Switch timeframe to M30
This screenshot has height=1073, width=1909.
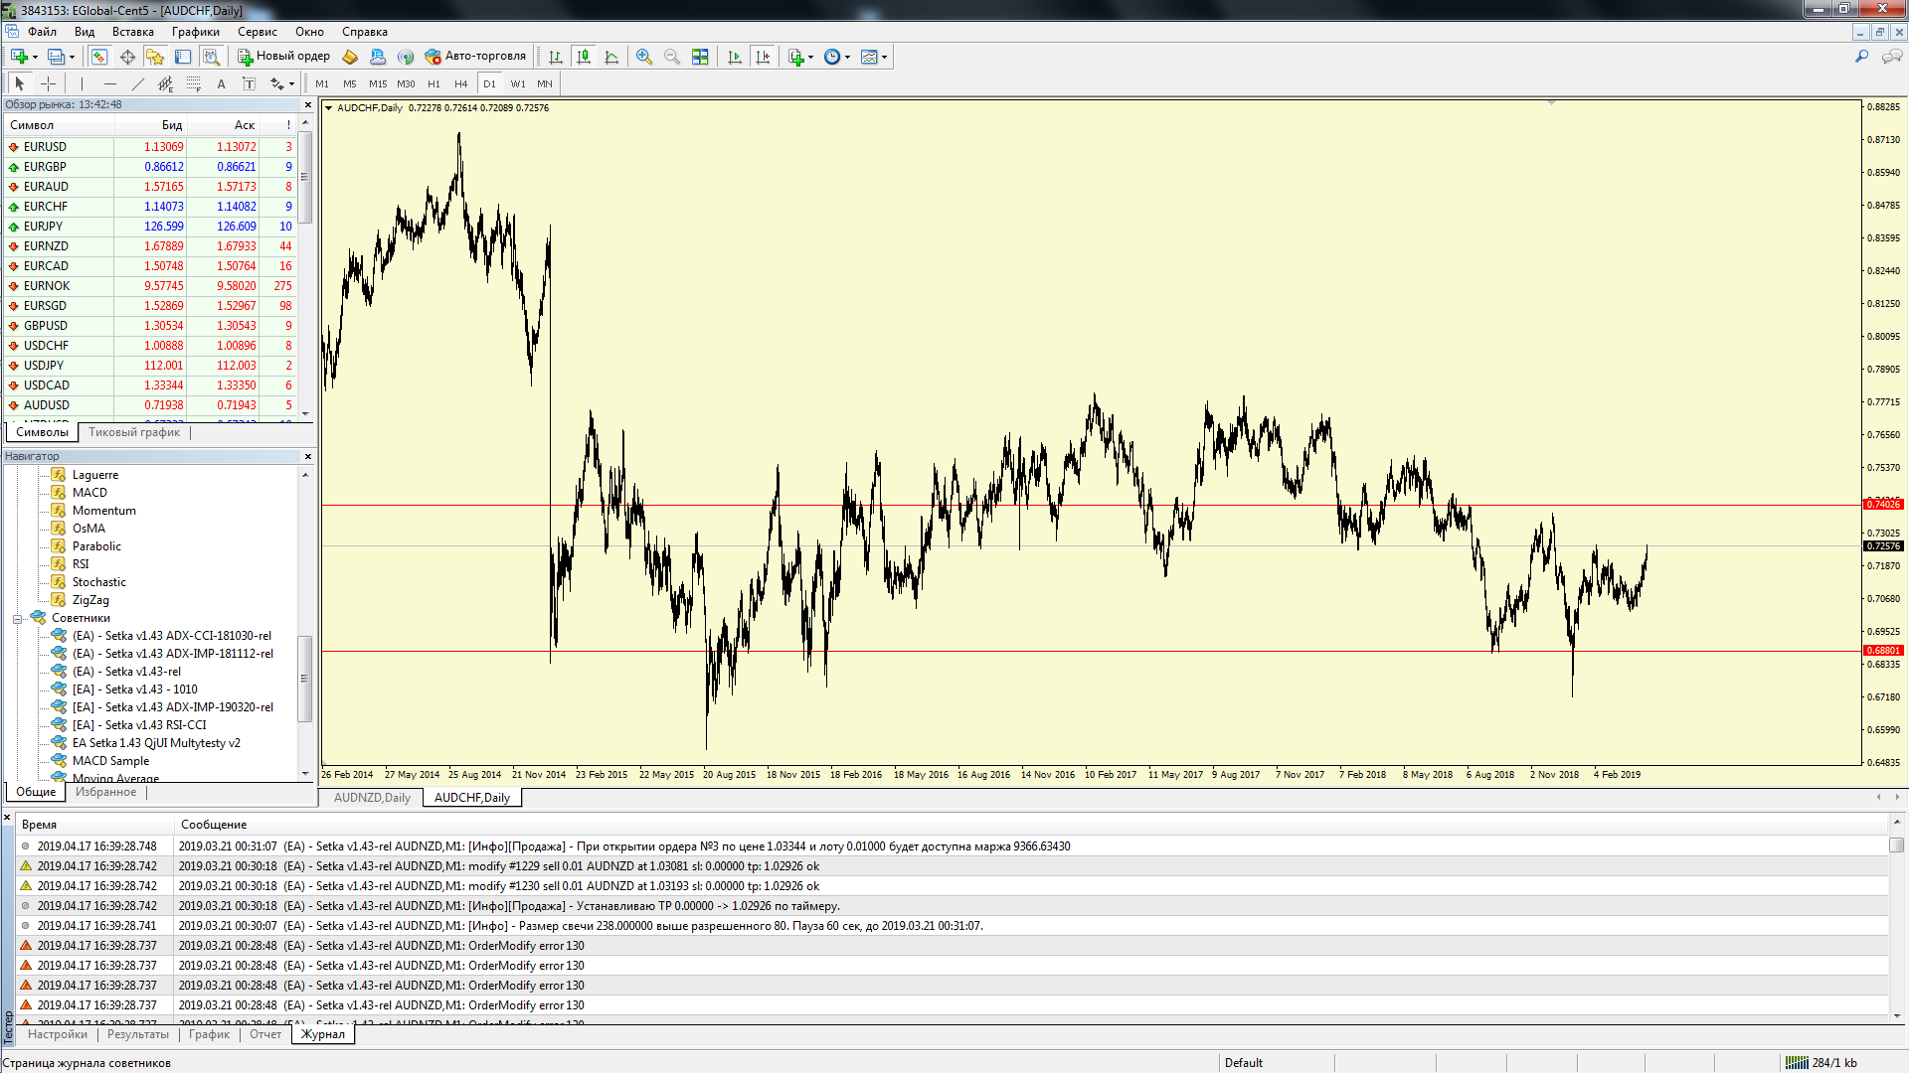point(406,83)
